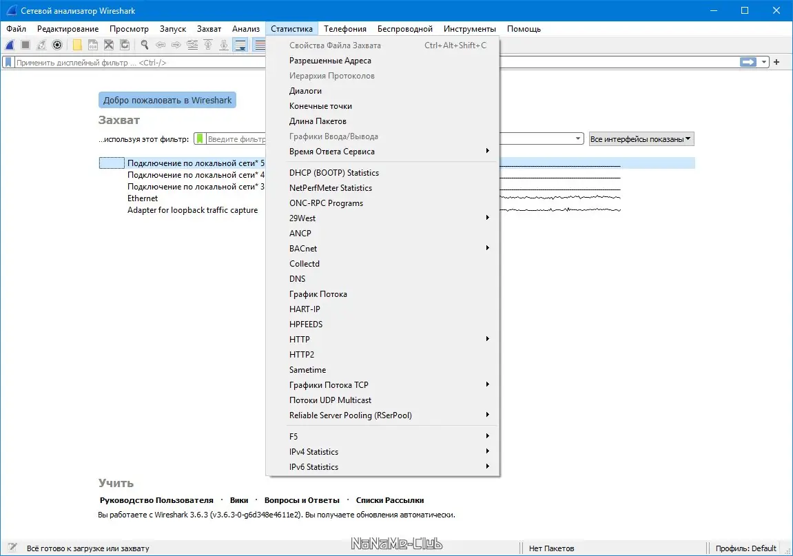The image size is (793, 556).
Task: Expand Reliable Server Pooling (RSerPool) submenu
Action: pos(382,415)
